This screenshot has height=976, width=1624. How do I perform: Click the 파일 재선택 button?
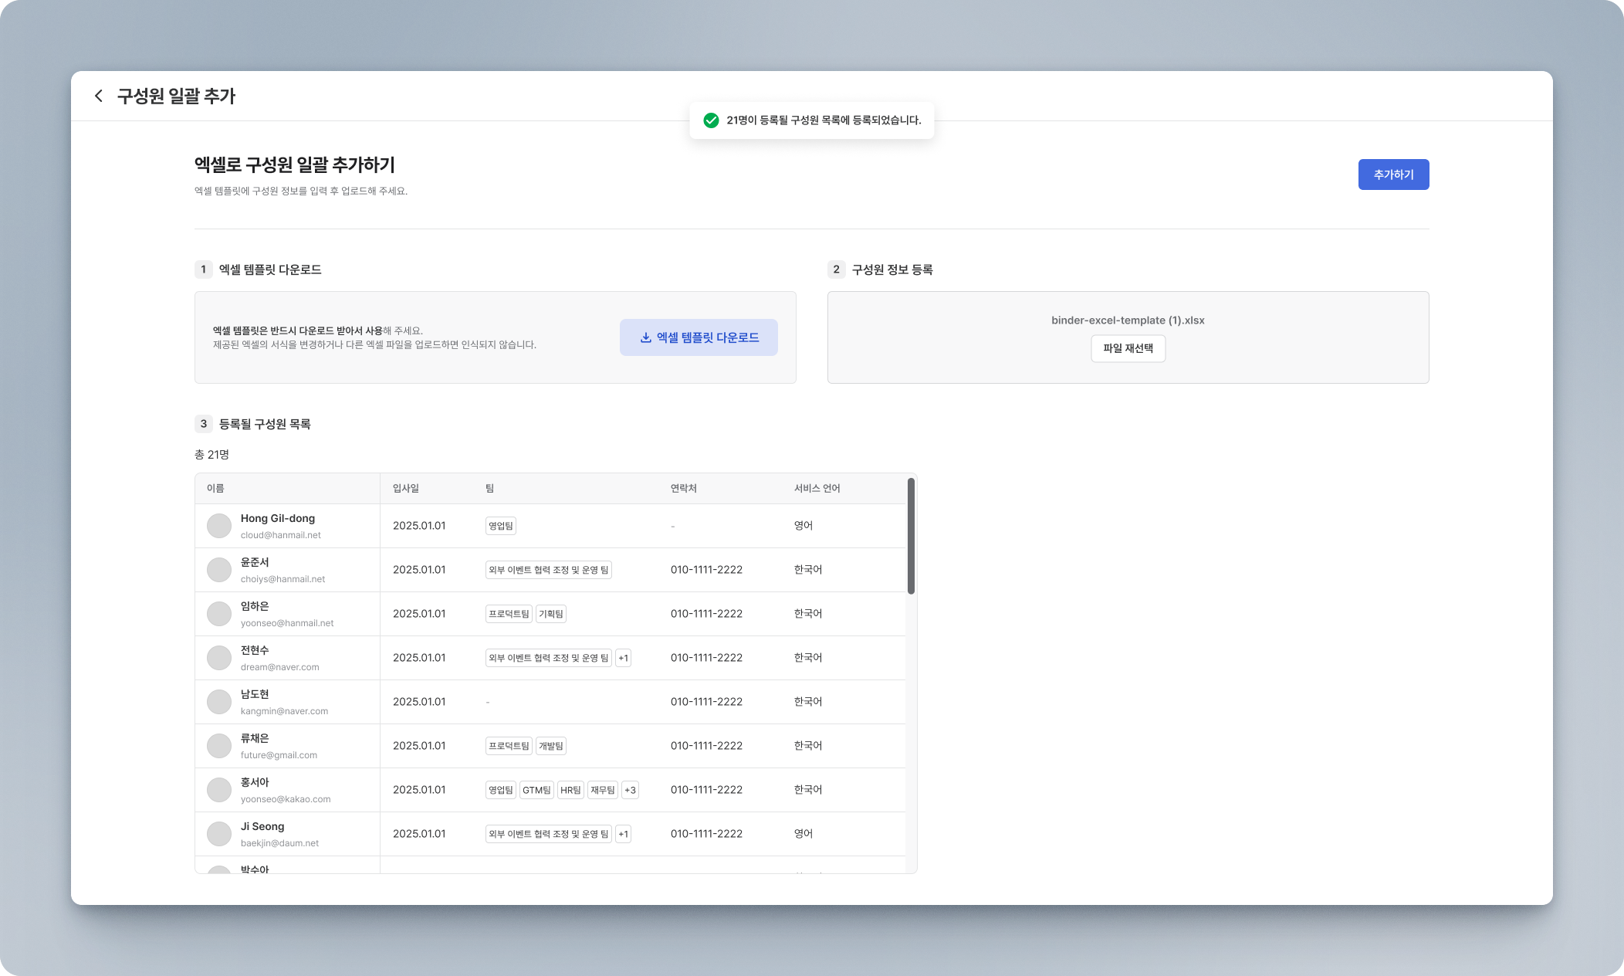[1128, 348]
